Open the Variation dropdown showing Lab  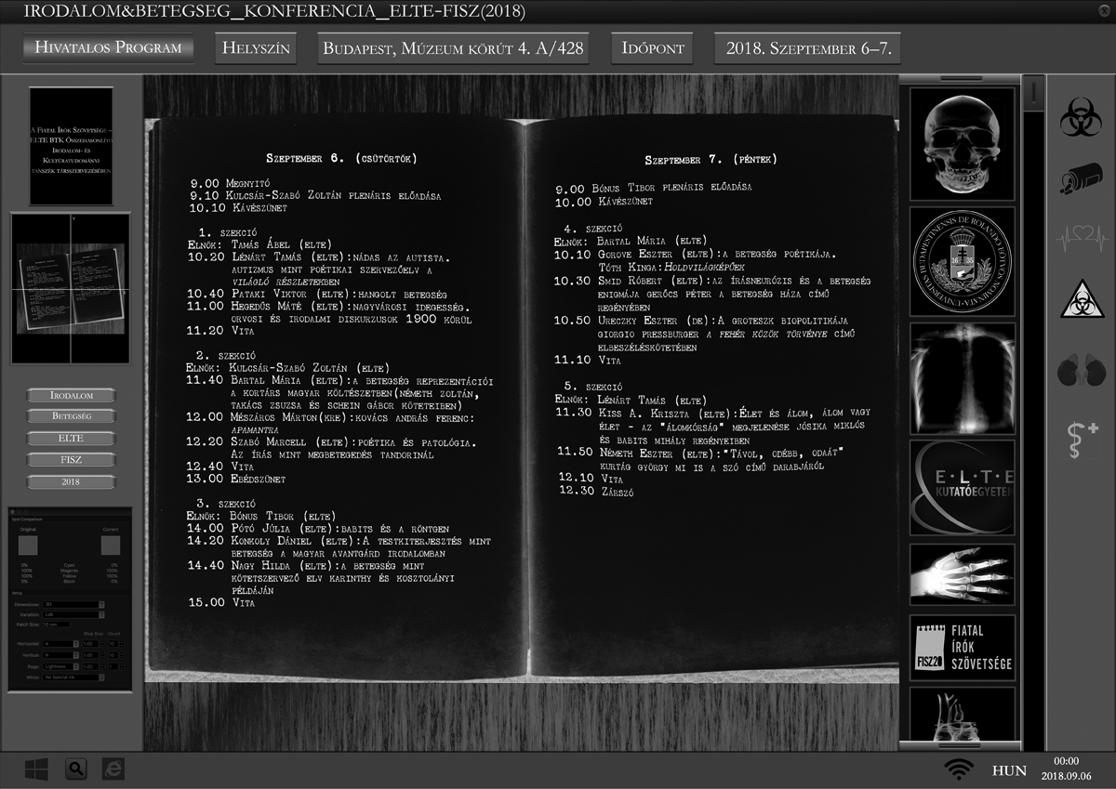point(73,615)
